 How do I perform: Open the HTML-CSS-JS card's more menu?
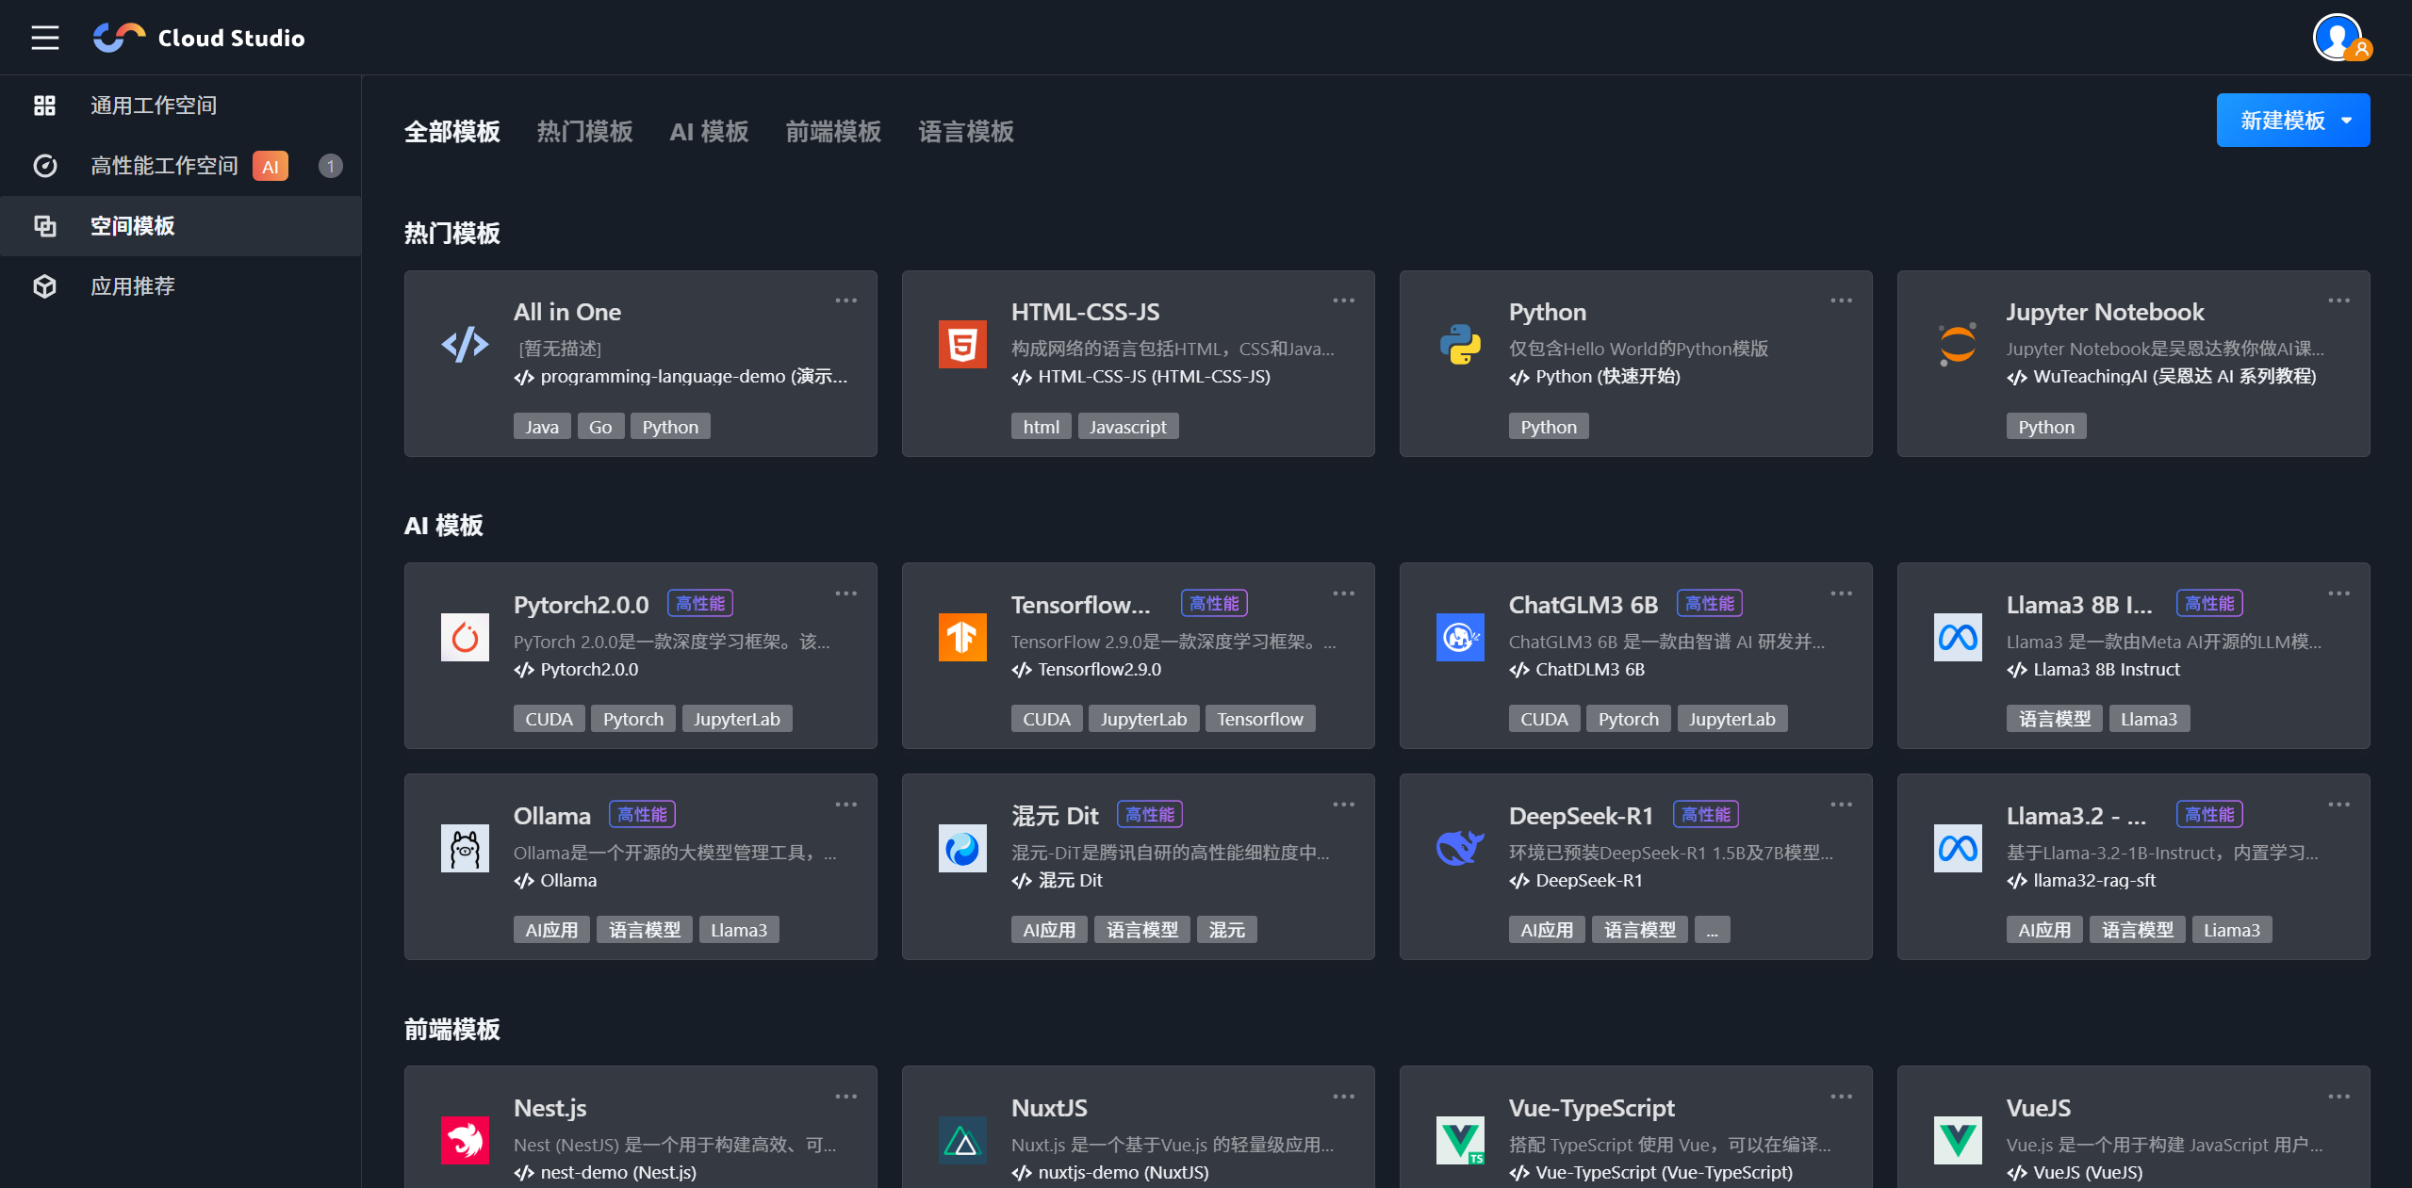[x=1343, y=301]
